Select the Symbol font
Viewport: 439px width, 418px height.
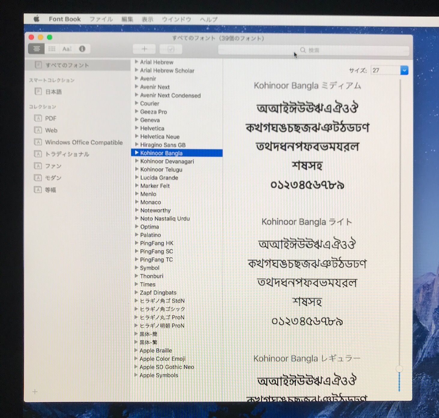click(x=150, y=268)
